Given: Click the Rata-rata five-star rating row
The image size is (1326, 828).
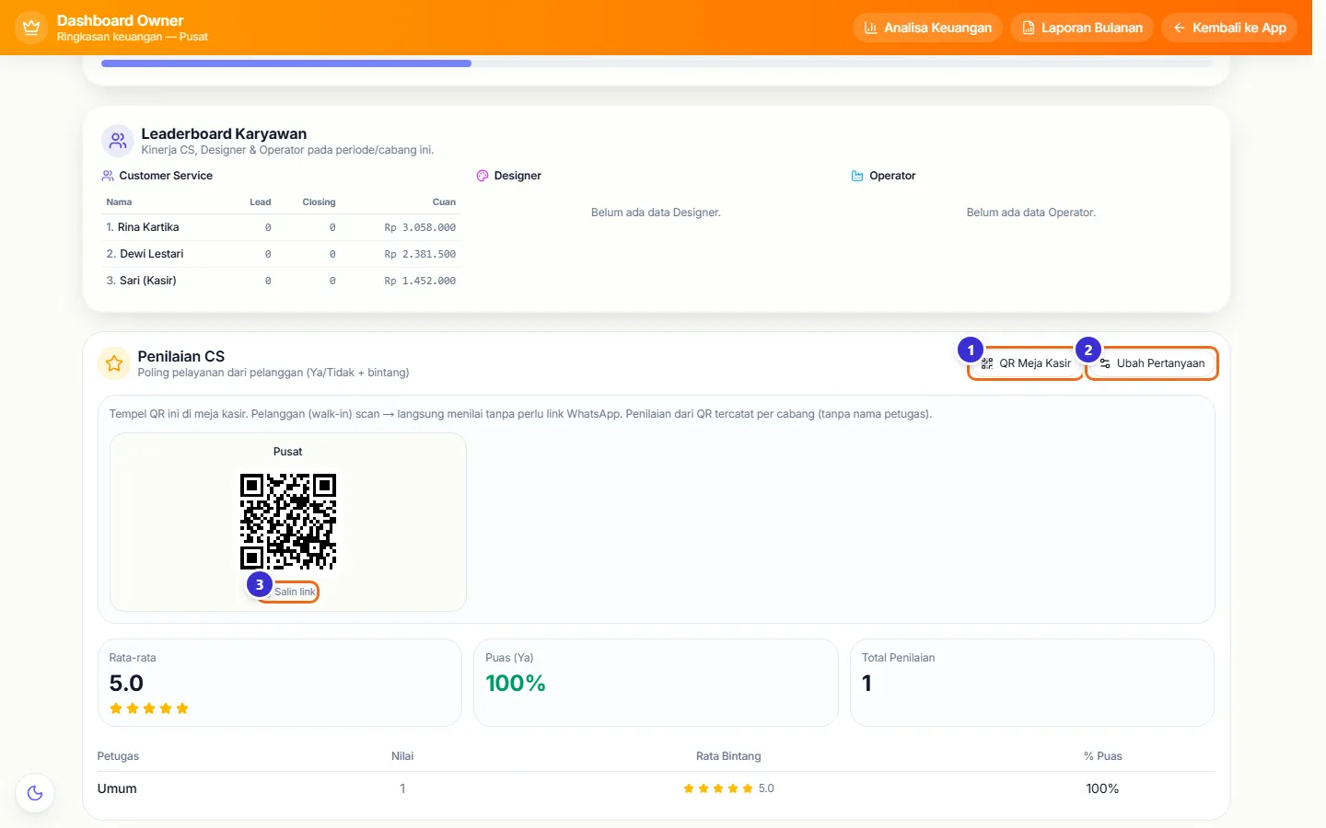Looking at the screenshot, I should [x=149, y=708].
